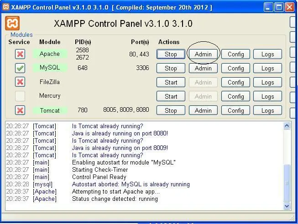Click log "Java is already running on port 8080!"
Screen dimensions: 298x224
[120, 134]
